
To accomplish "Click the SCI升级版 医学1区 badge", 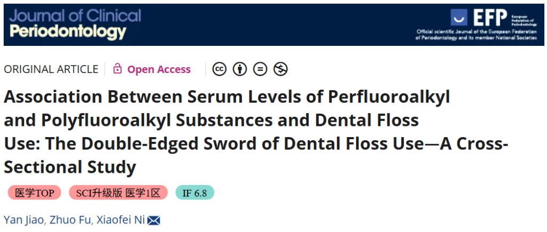I will 118,193.
